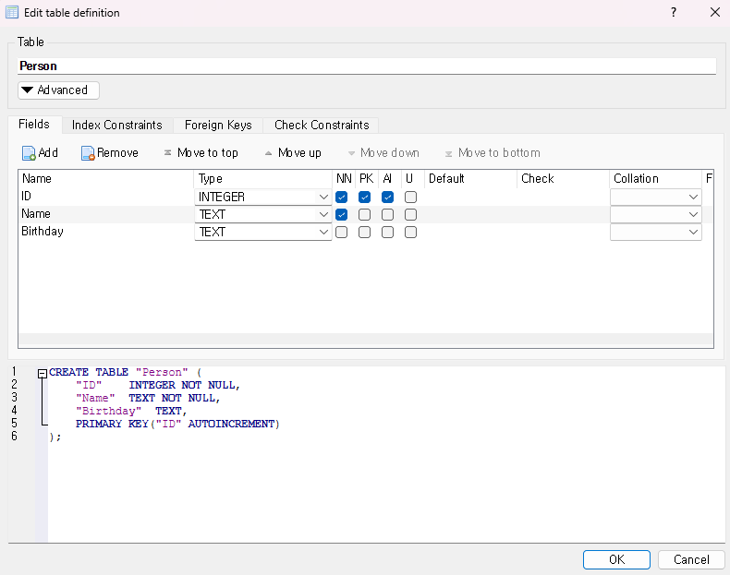
Task: Click the Collation column header
Action: click(655, 179)
